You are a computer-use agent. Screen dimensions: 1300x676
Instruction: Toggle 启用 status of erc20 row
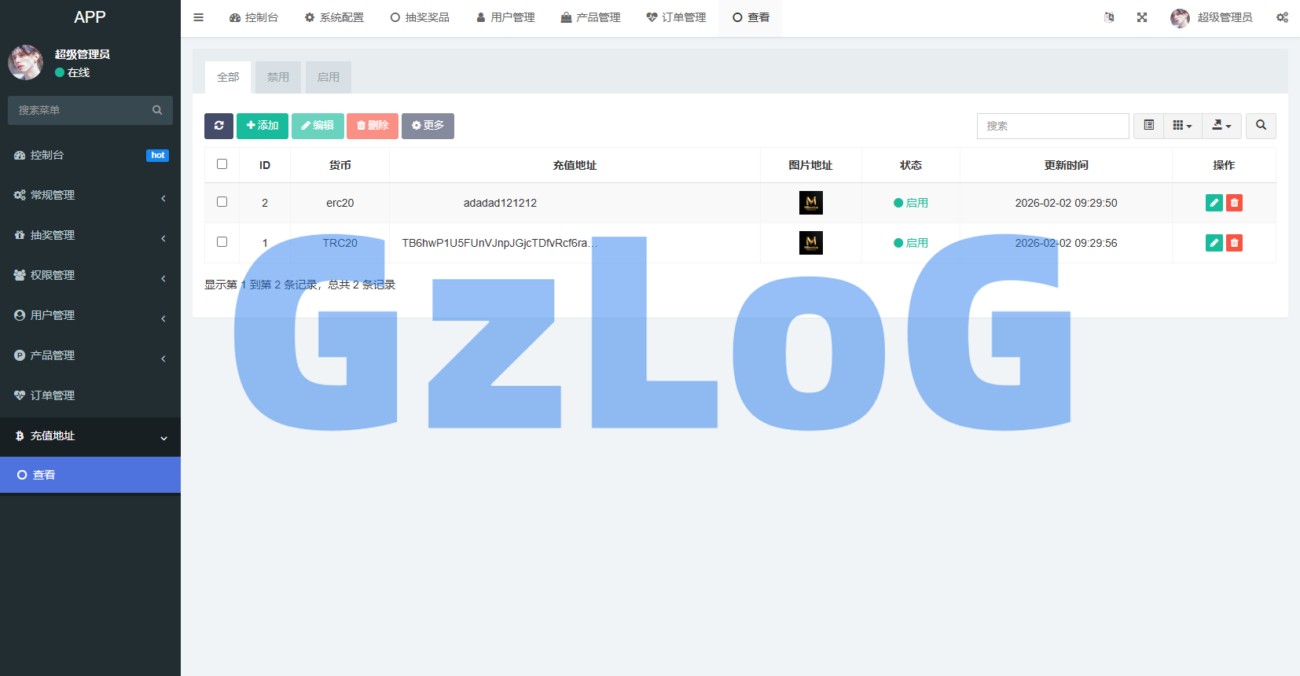coord(911,203)
